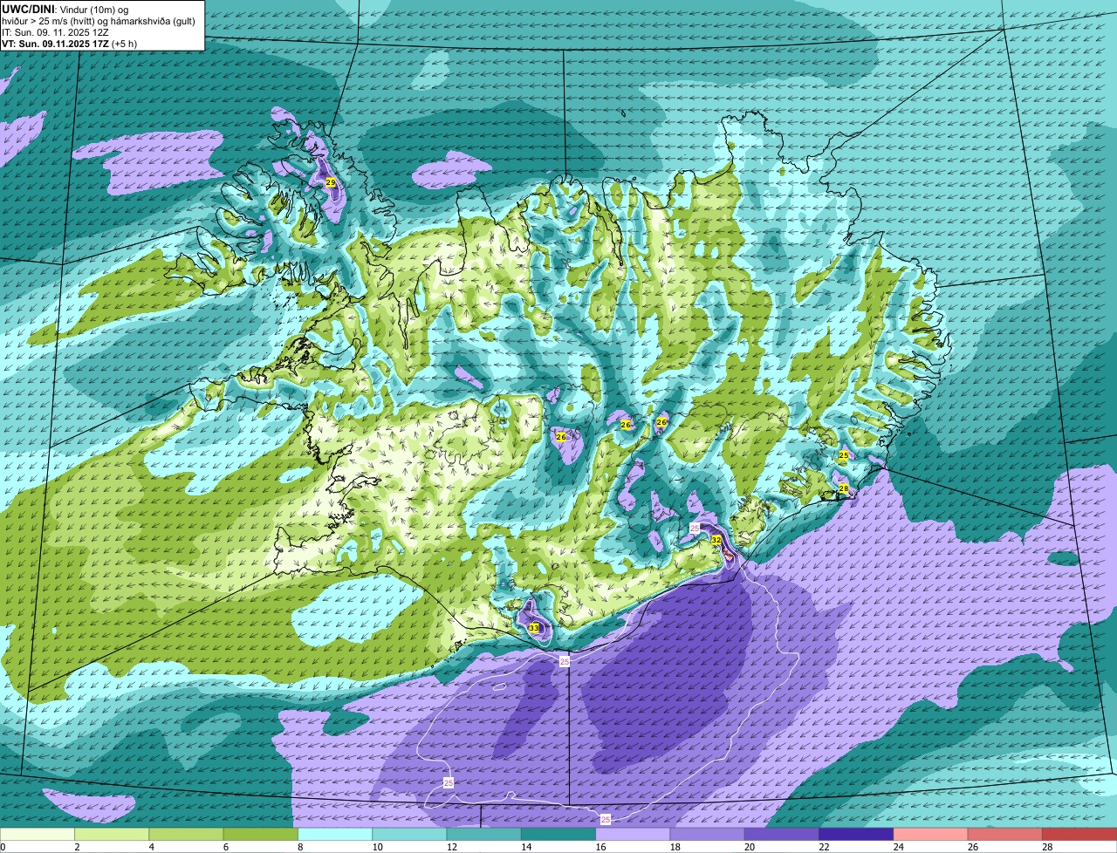1117x853 pixels.
Task: Click the 20–22 m/s violet legend swatch
Action: pyautogui.click(x=782, y=835)
